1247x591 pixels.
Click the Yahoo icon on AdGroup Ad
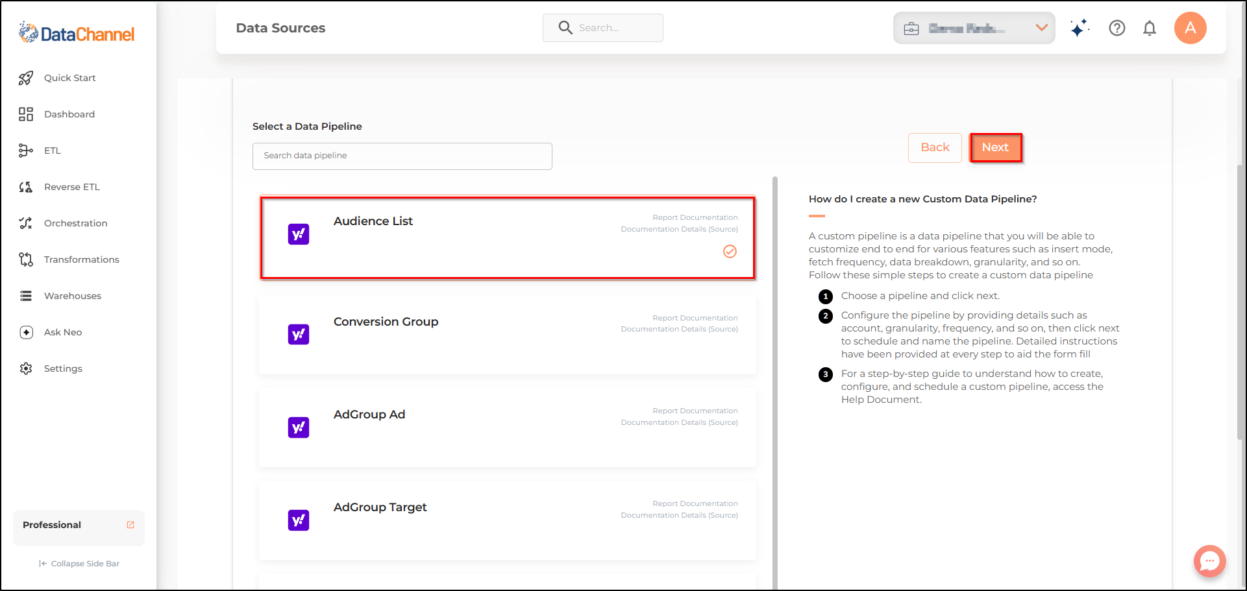point(299,428)
